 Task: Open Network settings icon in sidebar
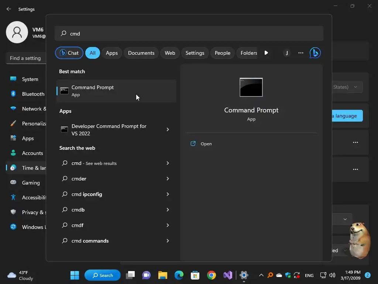click(13, 108)
